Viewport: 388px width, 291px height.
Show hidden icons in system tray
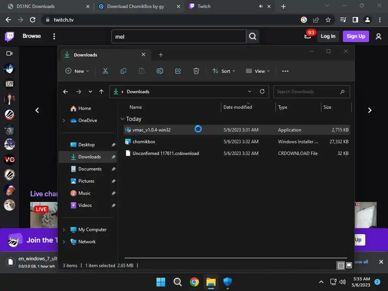click(x=321, y=282)
